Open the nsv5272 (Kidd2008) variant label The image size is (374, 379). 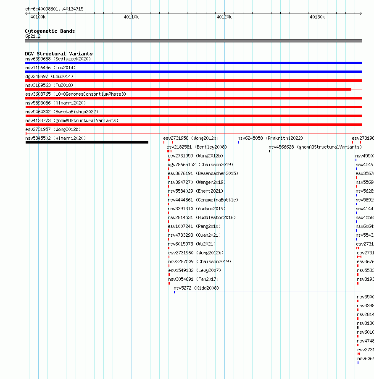[196, 288]
